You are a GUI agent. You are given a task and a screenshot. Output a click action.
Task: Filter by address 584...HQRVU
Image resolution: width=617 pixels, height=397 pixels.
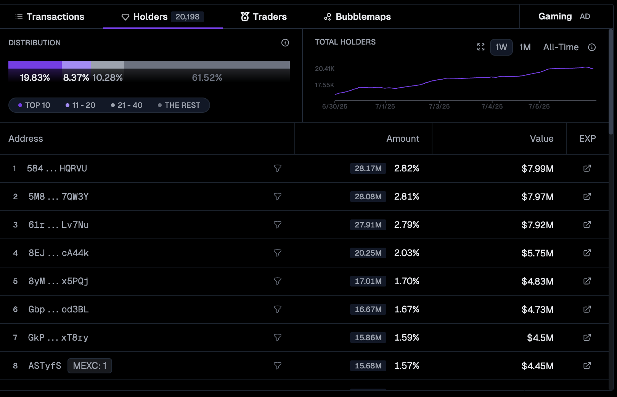(277, 168)
